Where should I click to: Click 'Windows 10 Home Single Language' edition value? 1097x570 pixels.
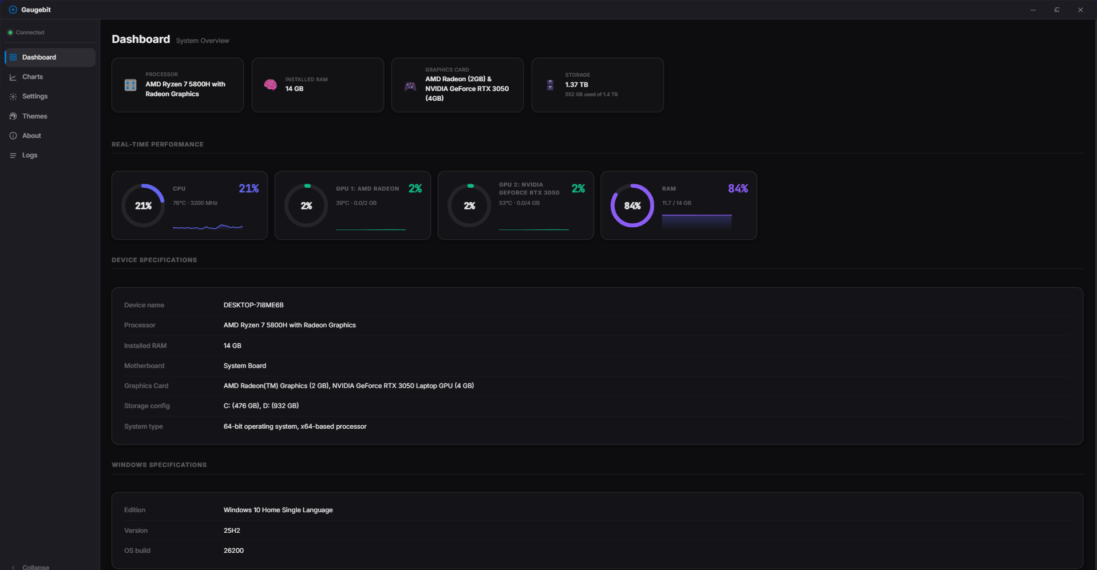click(x=278, y=510)
